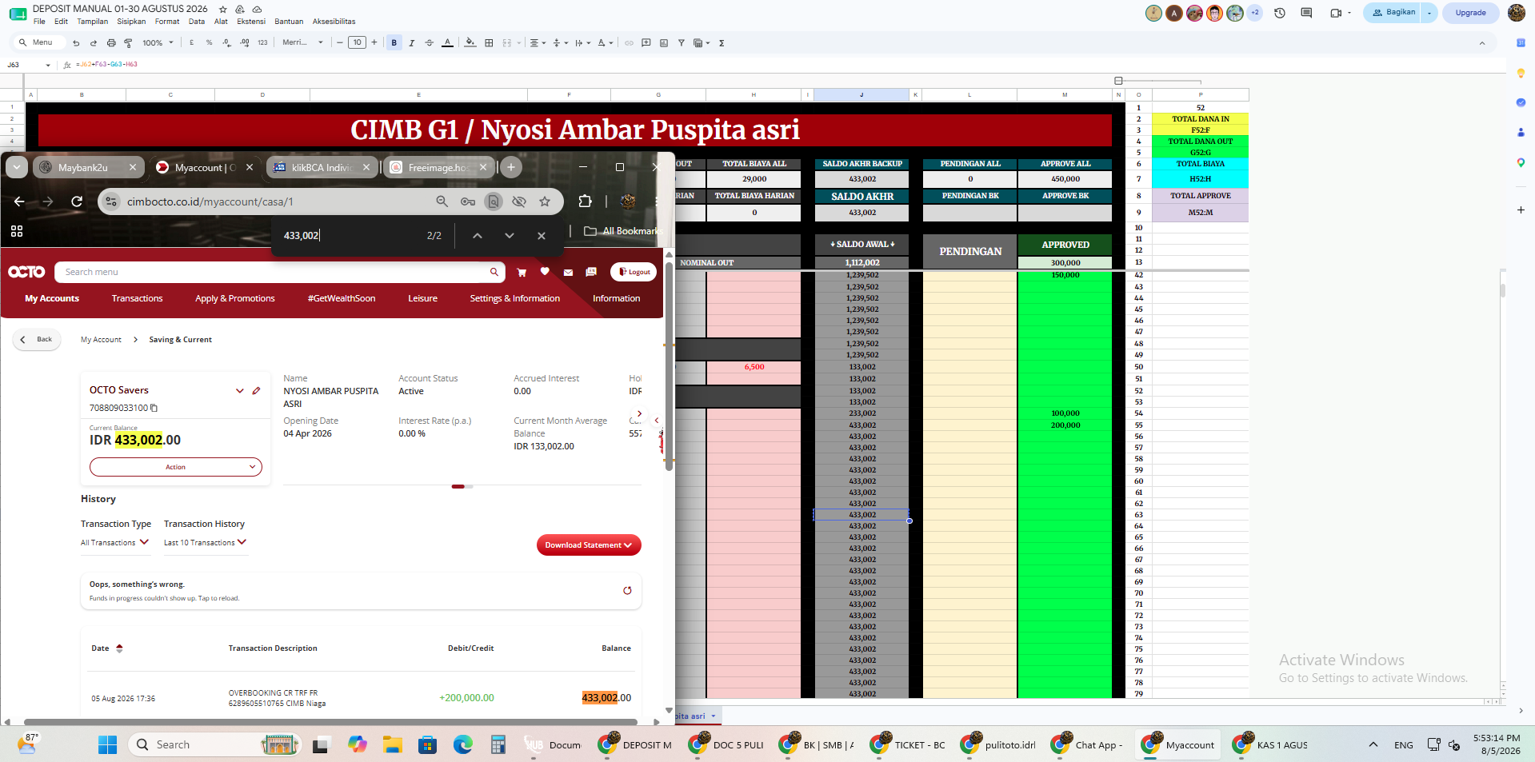Switch to the klikBCA browser tab
This screenshot has height=762, width=1535.
tap(322, 168)
